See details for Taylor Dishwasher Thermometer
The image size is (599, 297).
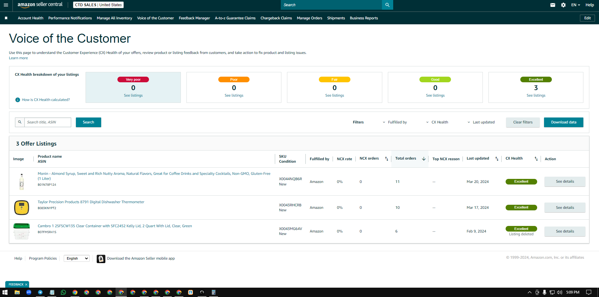(x=565, y=208)
